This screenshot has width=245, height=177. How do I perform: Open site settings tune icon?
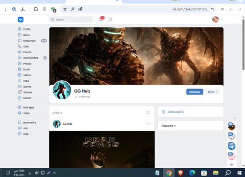click(x=212, y=9)
